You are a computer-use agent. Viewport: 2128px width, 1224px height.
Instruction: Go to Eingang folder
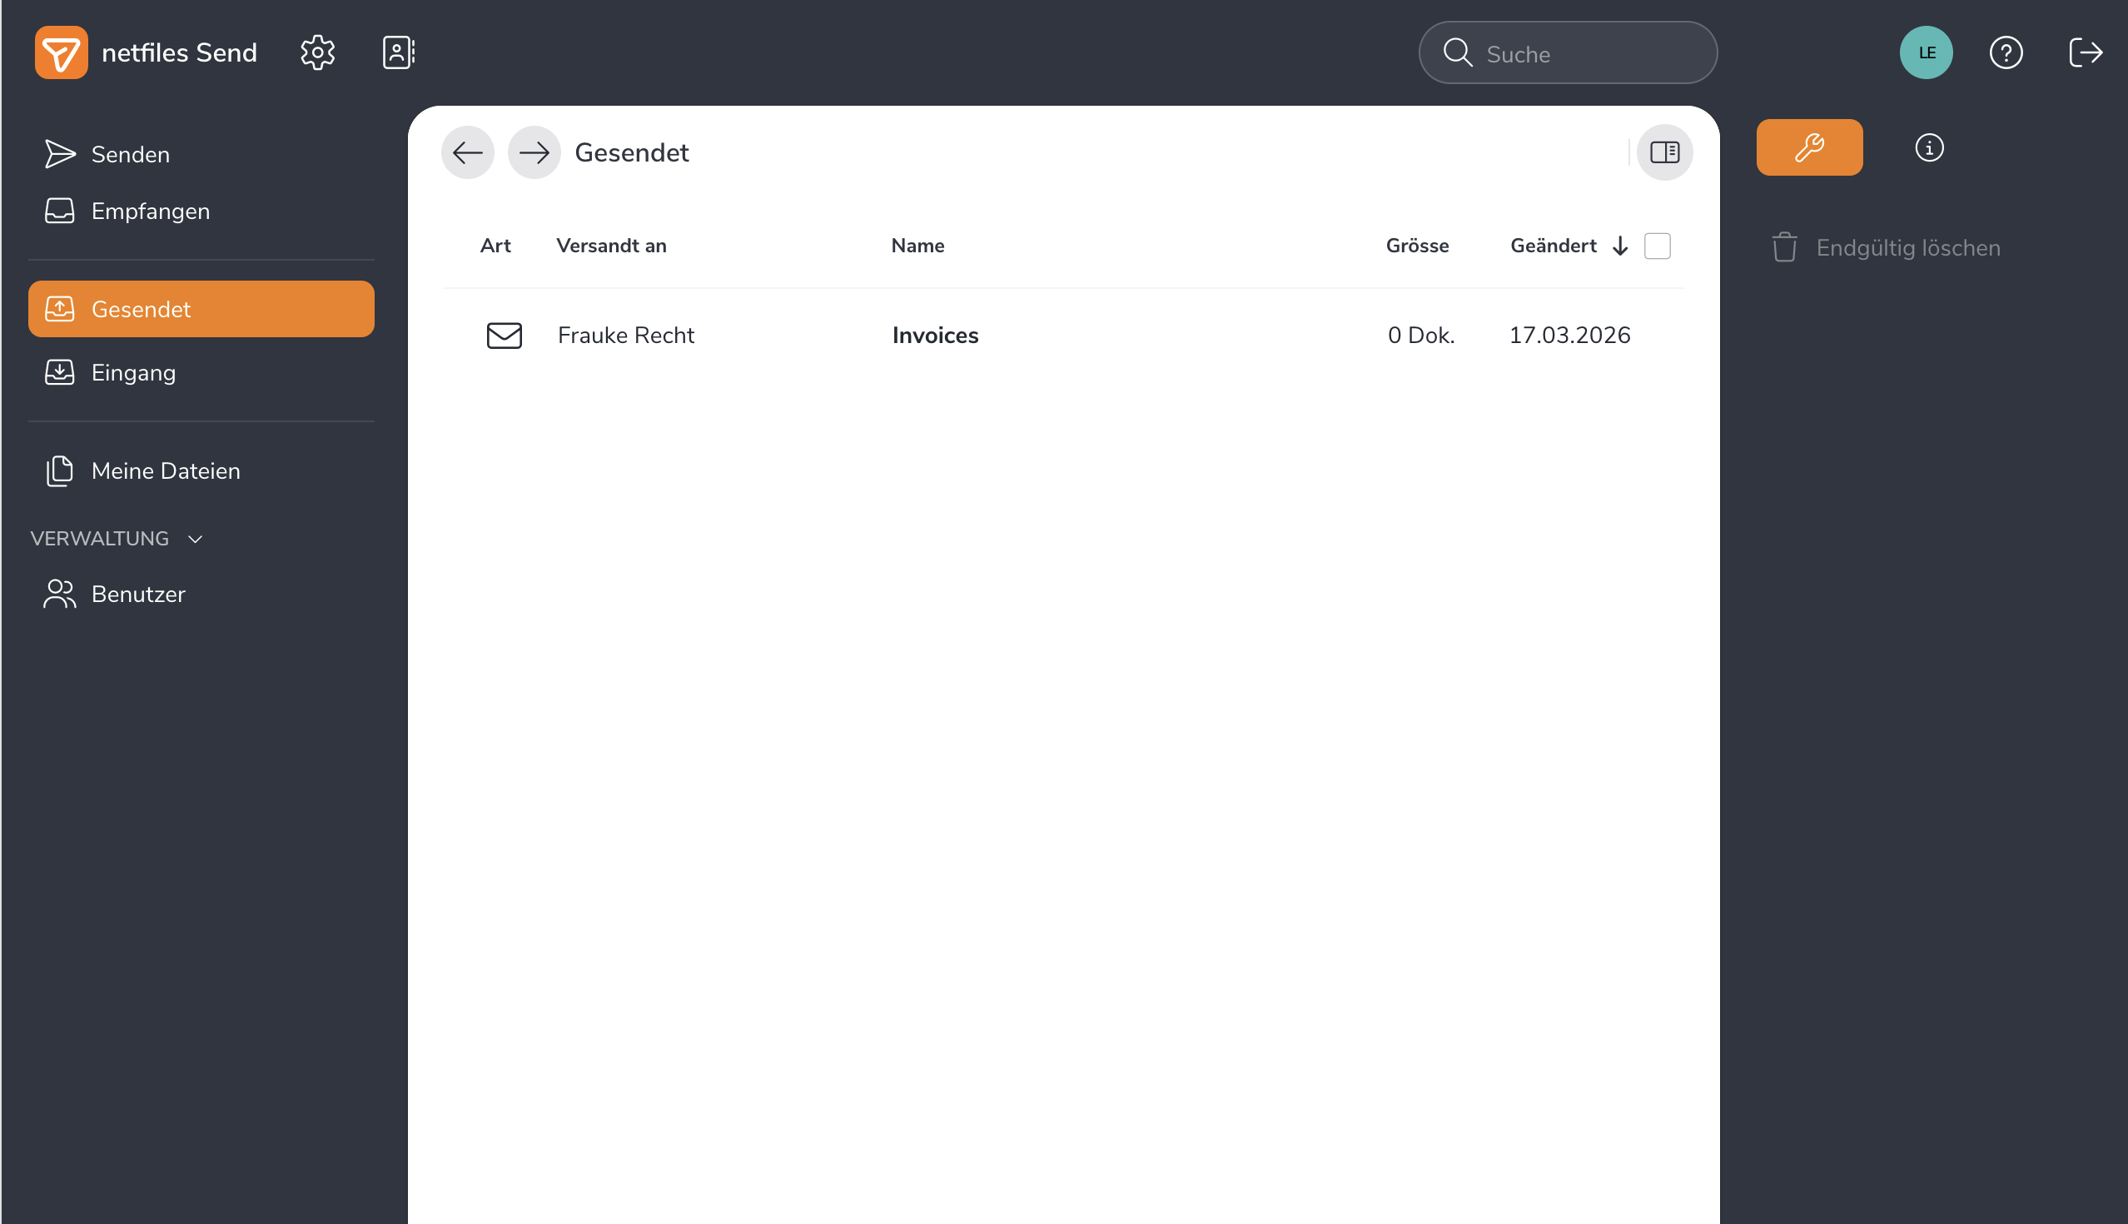tap(134, 372)
